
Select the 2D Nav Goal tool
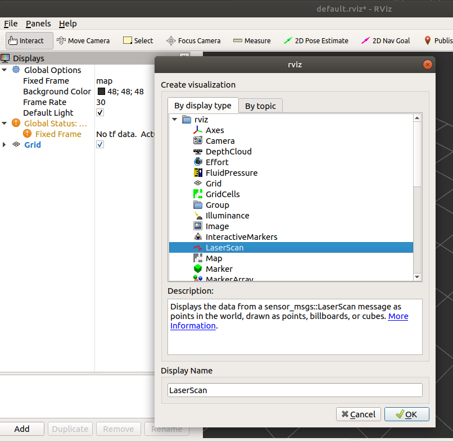tap(386, 40)
